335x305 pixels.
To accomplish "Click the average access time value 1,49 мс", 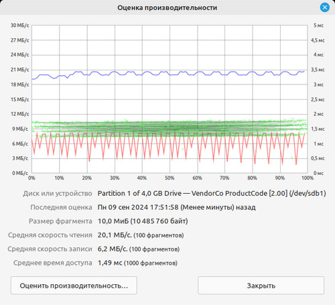I will click(x=110, y=263).
